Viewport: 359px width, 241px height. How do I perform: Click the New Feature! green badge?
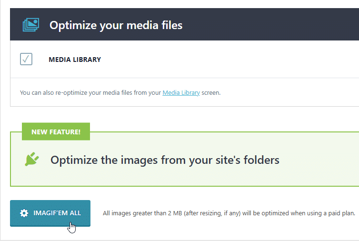pos(56,131)
